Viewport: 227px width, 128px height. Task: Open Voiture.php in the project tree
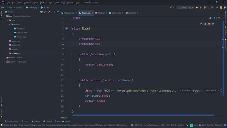click(x=20, y=37)
